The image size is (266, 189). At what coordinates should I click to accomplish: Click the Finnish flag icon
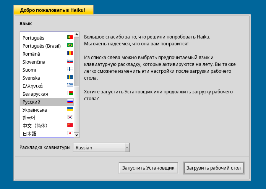[70, 69]
